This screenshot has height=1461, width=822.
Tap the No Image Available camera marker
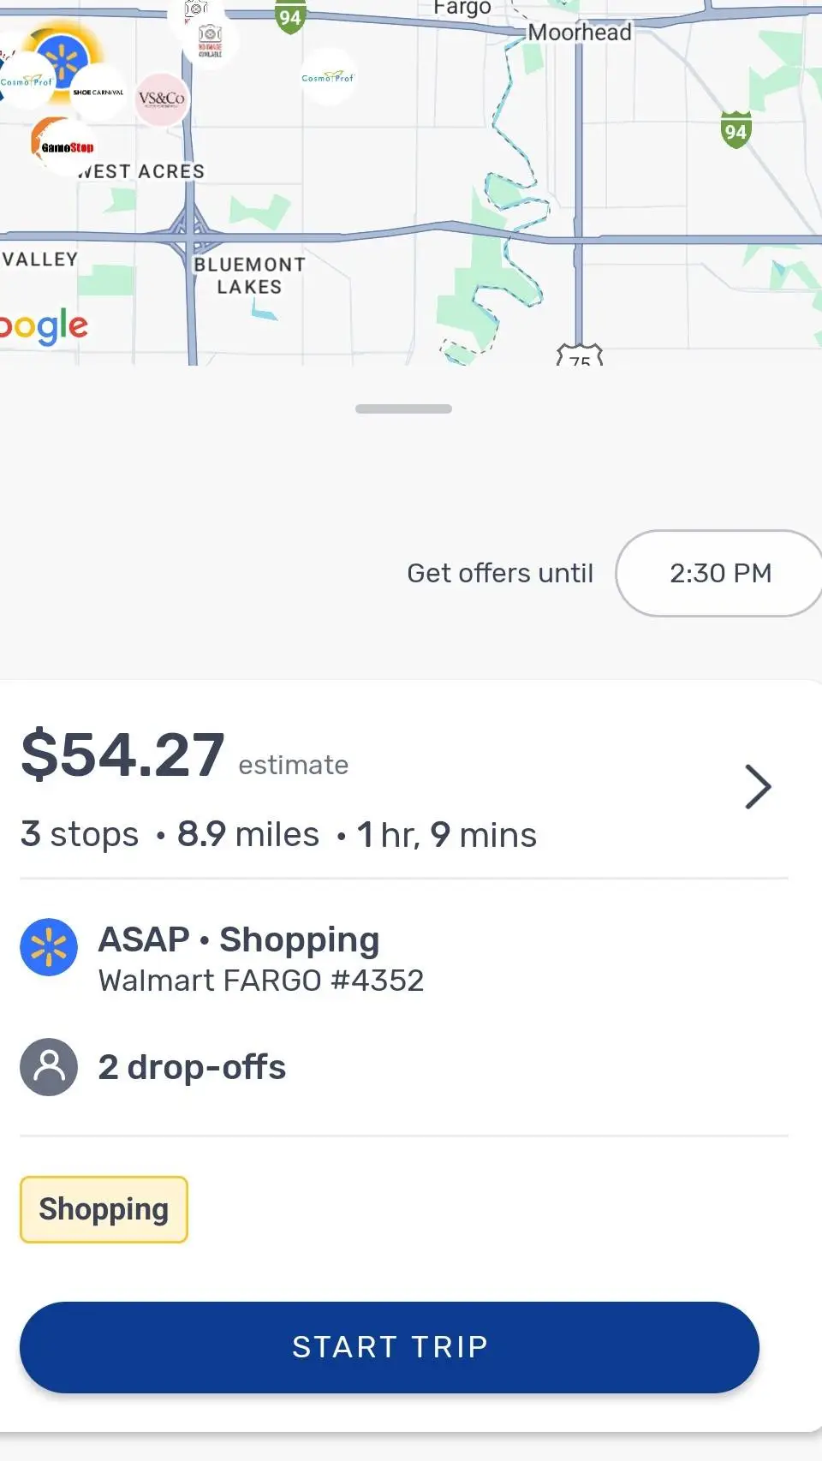[210, 39]
